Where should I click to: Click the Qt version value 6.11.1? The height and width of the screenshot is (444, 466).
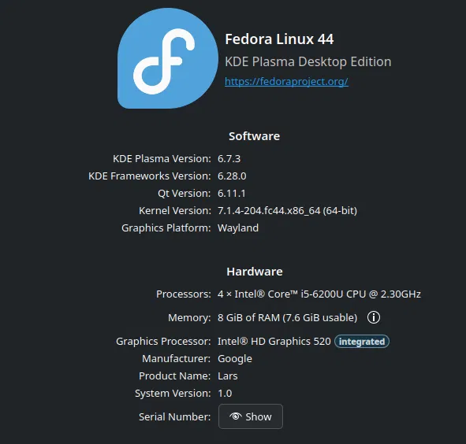(x=232, y=194)
